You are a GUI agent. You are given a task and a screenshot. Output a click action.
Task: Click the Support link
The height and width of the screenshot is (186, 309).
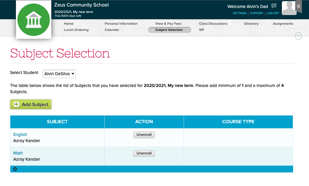click(x=257, y=13)
